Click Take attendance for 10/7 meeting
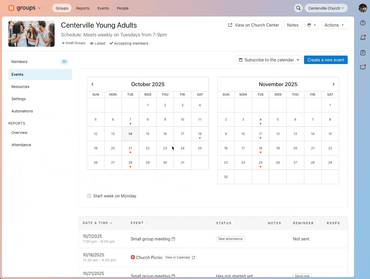The width and height of the screenshot is (370, 279). pyautogui.click(x=230, y=239)
